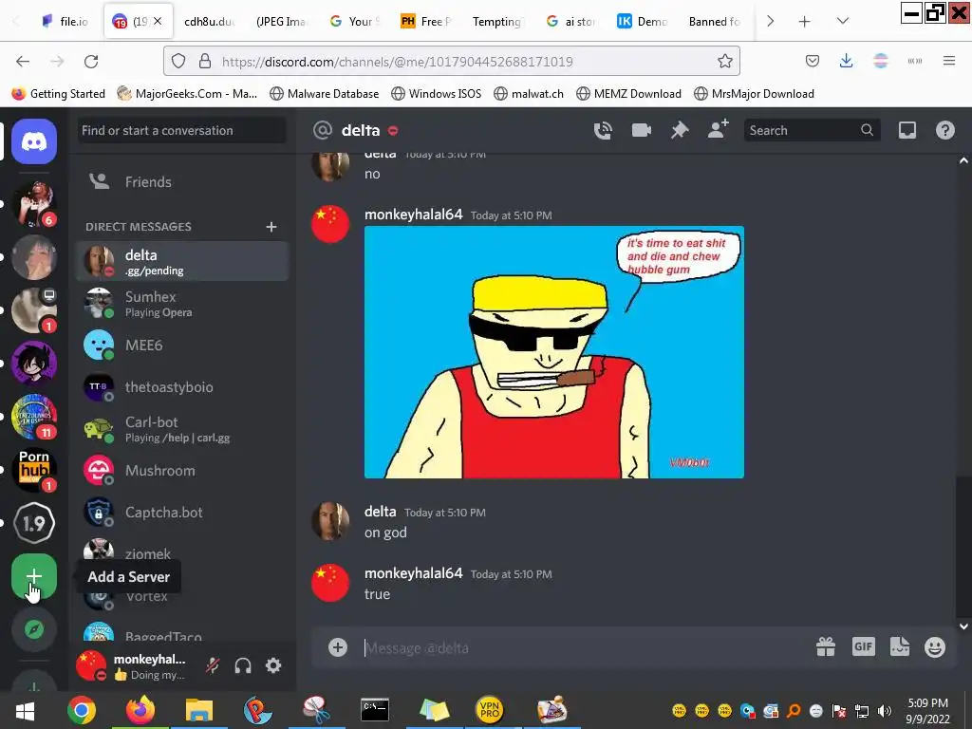
Task: Switch to the Tempting tab
Action: [x=496, y=21]
